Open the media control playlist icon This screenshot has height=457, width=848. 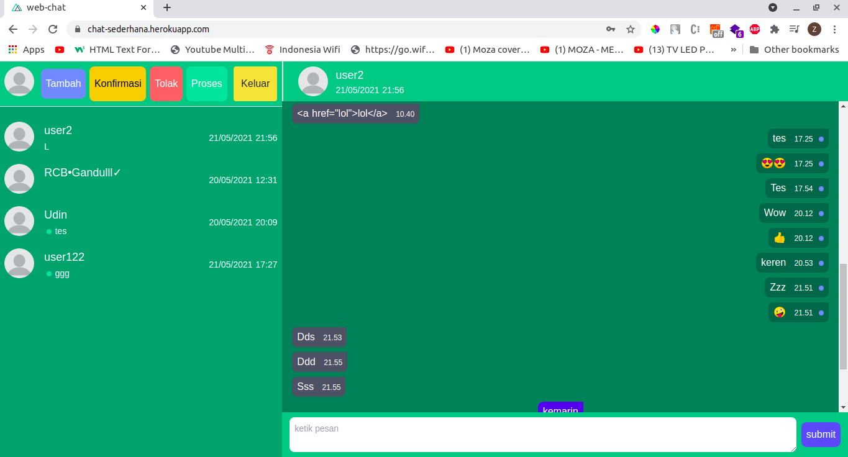[794, 29]
